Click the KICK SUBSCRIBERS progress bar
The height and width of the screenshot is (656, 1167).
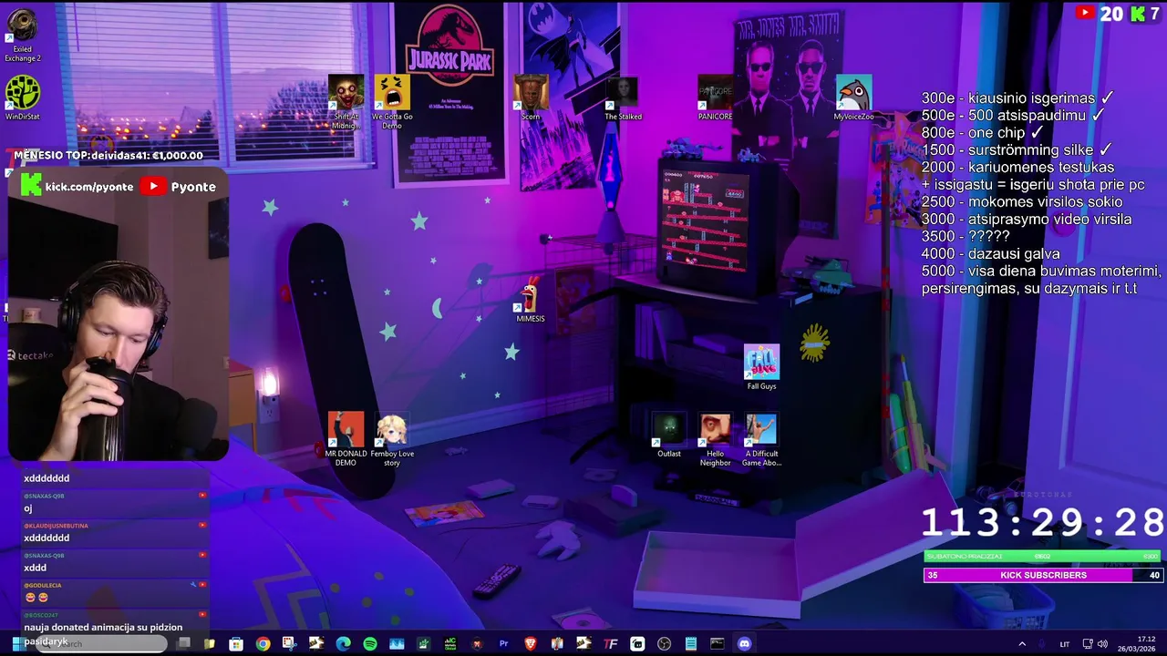1042,575
